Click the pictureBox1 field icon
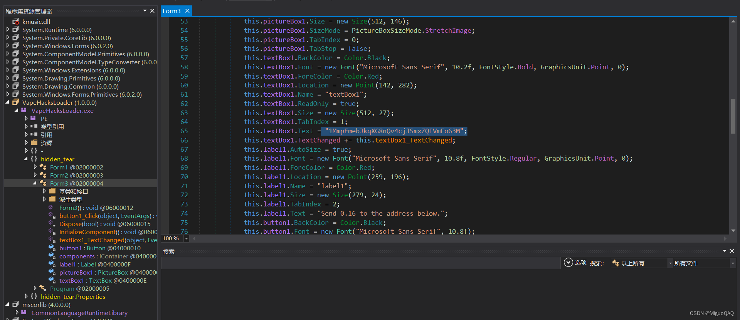Image resolution: width=740 pixels, height=320 pixels. tap(52, 272)
